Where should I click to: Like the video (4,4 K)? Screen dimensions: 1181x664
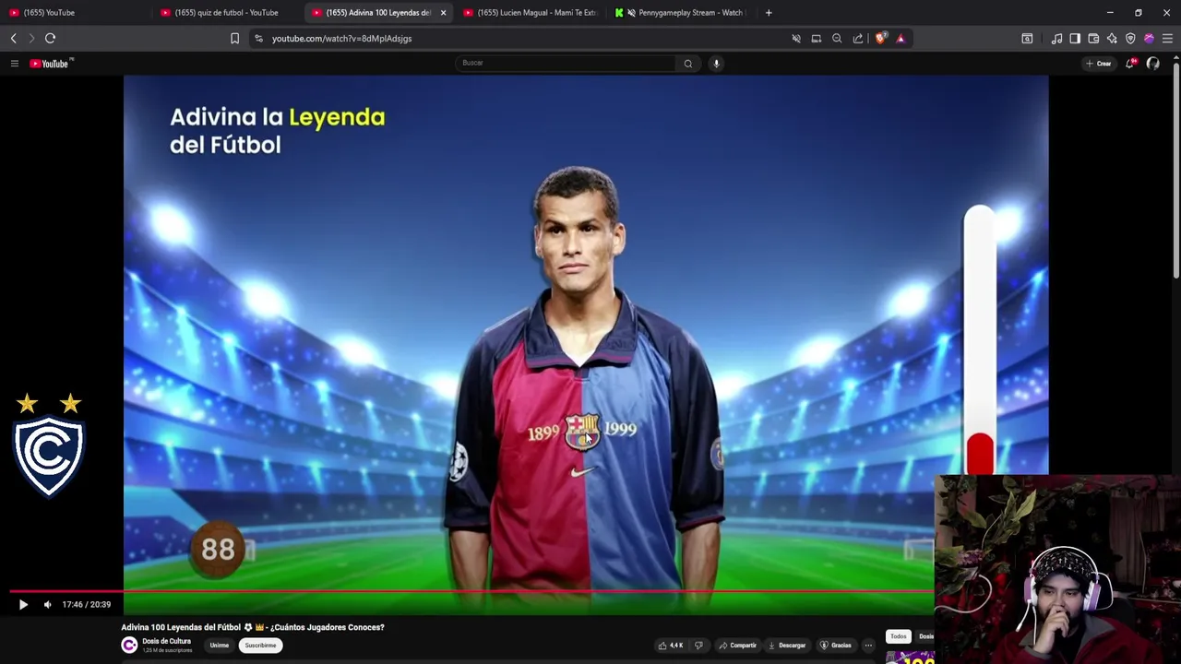671,646
